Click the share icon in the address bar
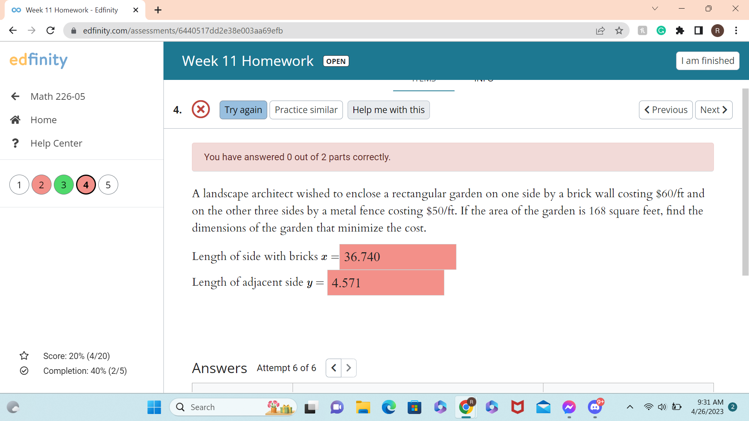The image size is (749, 421). pyautogui.click(x=600, y=30)
